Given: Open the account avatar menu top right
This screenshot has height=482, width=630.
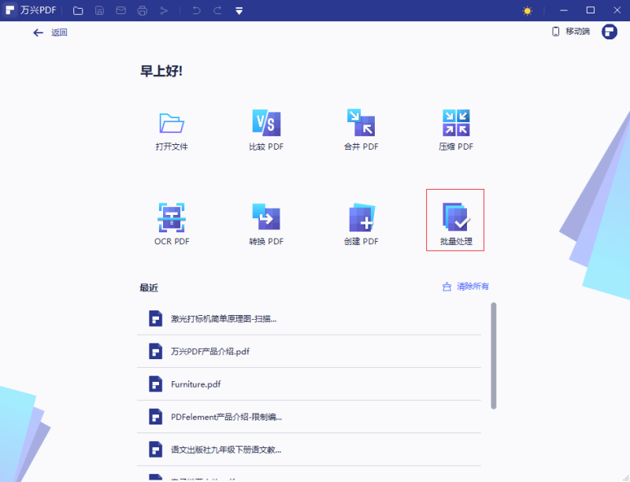Looking at the screenshot, I should (608, 32).
